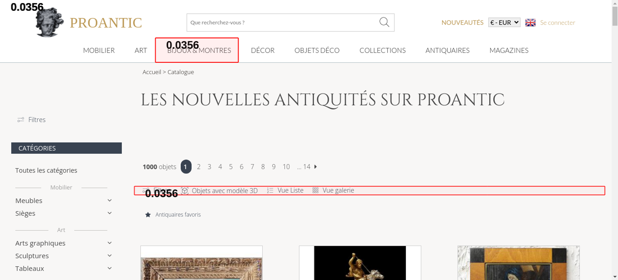Click the 3D model cube icon
Image resolution: width=618 pixels, height=280 pixels.
pyautogui.click(x=185, y=191)
